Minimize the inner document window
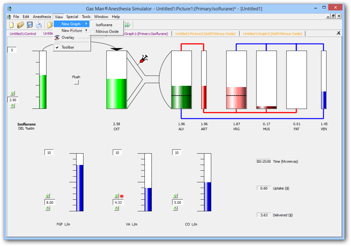 328,16
